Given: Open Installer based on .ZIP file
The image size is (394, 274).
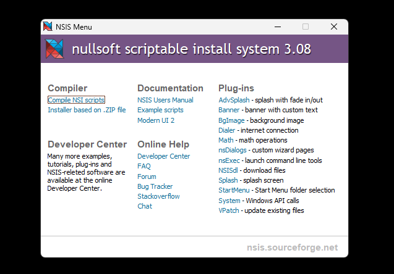Looking at the screenshot, I should tap(87, 110).
